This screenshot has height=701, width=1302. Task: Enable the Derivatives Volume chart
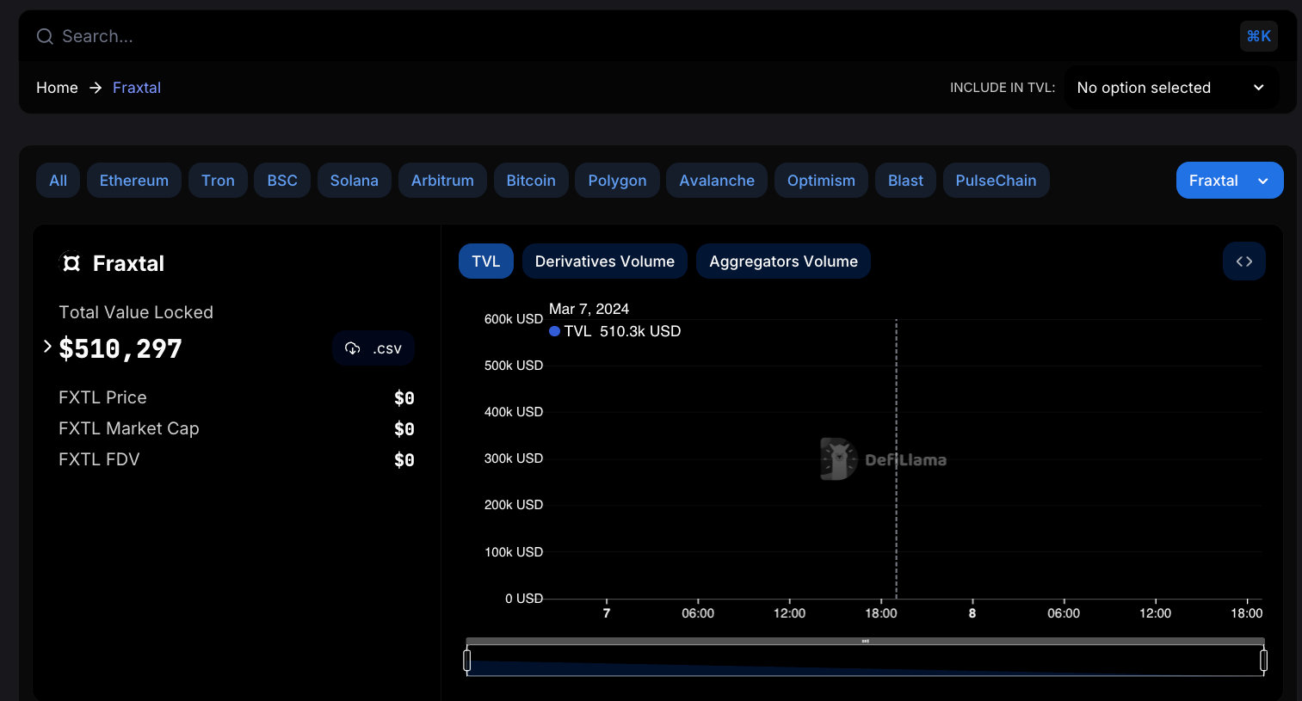pos(604,261)
